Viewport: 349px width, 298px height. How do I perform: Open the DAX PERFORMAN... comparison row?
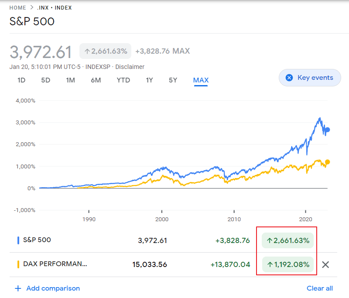(x=55, y=264)
